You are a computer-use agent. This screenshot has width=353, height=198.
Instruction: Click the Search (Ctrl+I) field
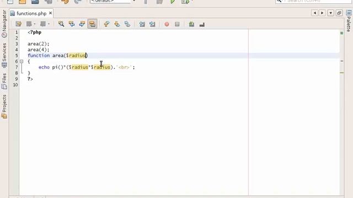tap(313, 1)
